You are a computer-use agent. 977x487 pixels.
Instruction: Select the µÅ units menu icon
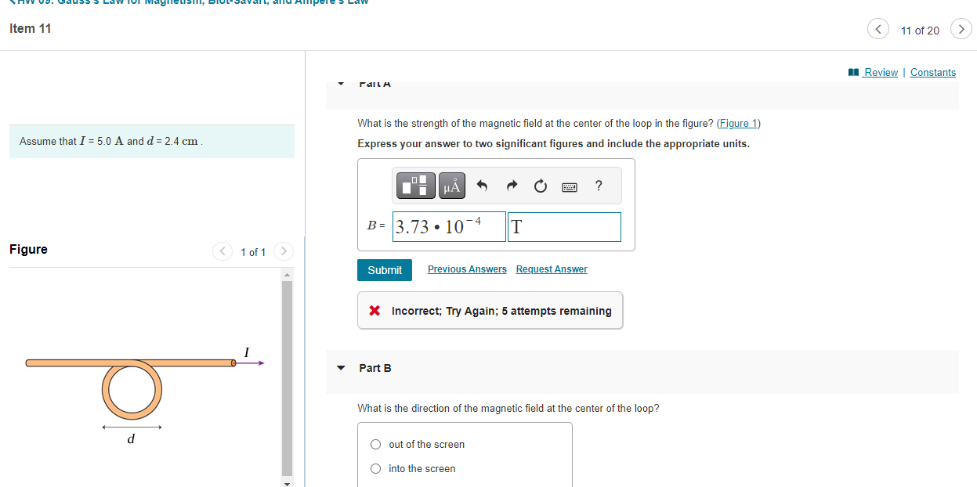[451, 186]
